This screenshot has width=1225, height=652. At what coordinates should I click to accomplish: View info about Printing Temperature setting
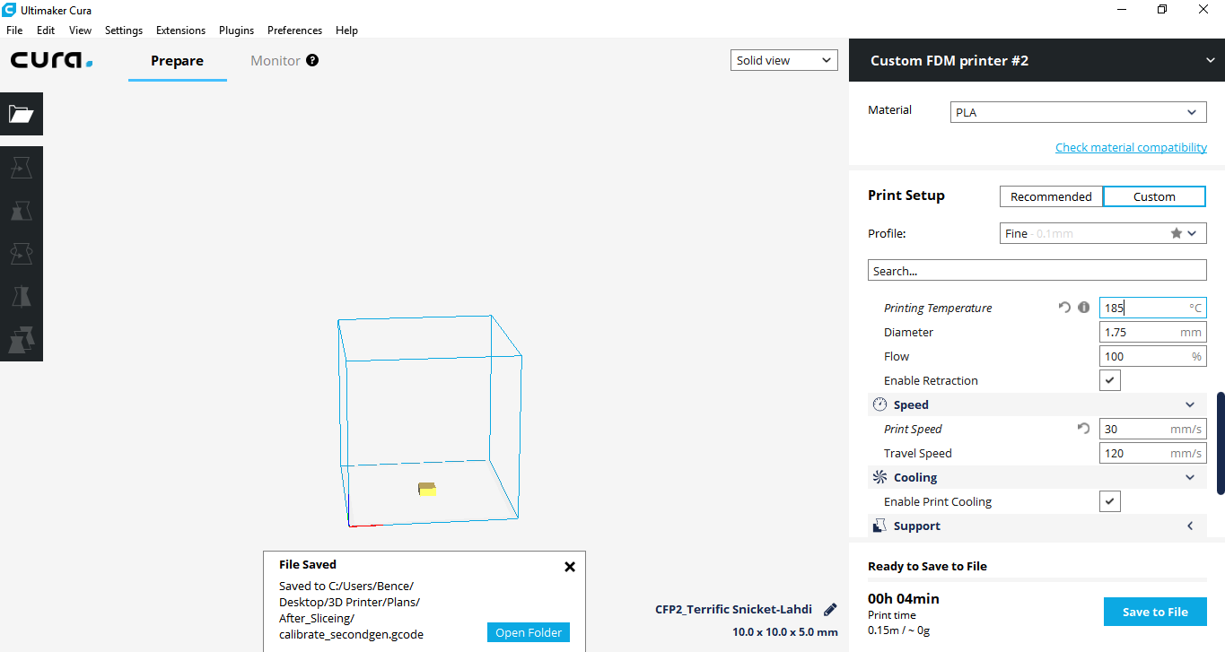pos(1083,307)
